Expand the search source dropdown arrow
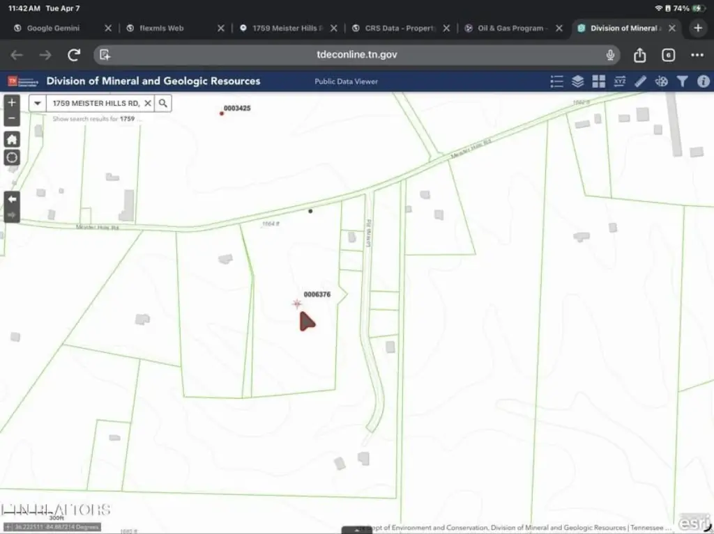 (x=38, y=103)
